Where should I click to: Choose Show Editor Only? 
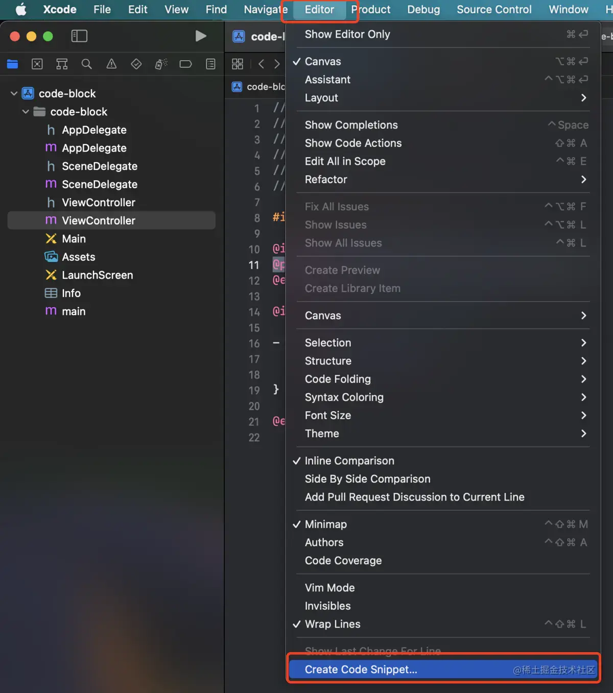pyautogui.click(x=443, y=34)
